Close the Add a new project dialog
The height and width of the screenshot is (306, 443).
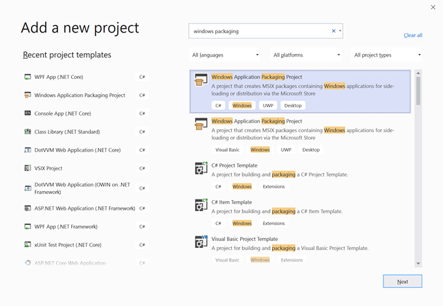coord(433,7)
